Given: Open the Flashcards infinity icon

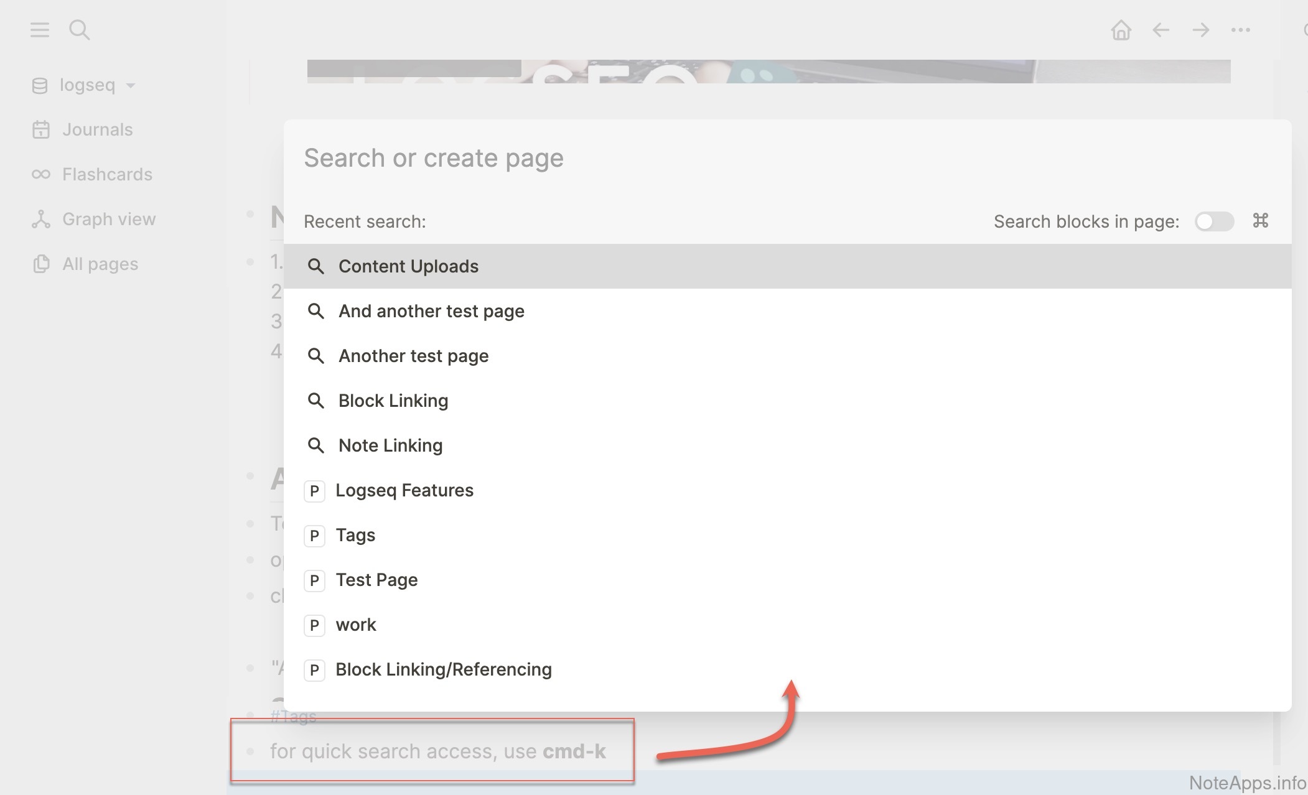Looking at the screenshot, I should click(x=41, y=174).
